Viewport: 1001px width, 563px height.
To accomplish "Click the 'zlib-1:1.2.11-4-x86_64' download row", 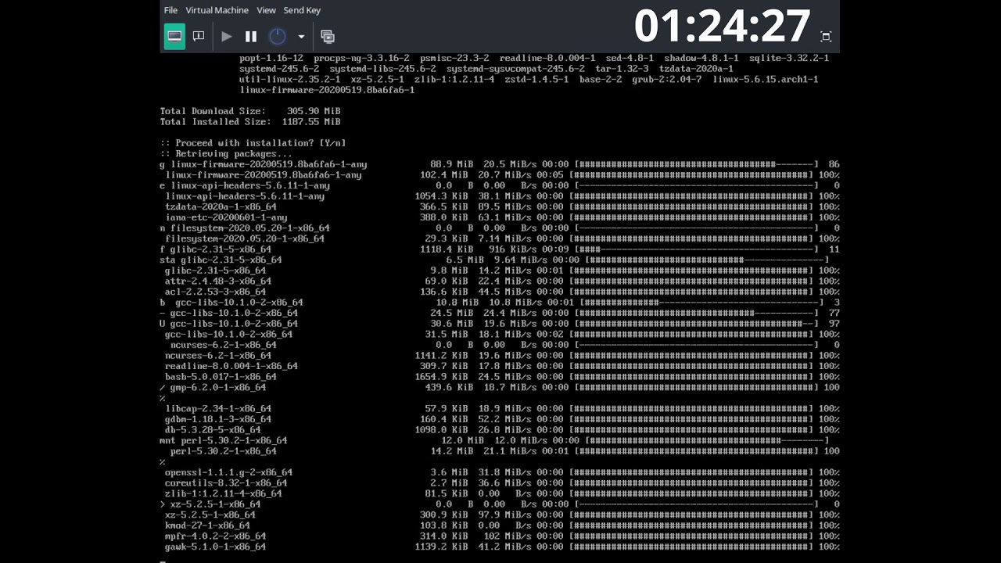I will pos(502,493).
